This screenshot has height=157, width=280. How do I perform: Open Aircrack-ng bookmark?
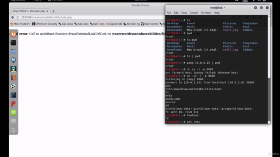132,24
